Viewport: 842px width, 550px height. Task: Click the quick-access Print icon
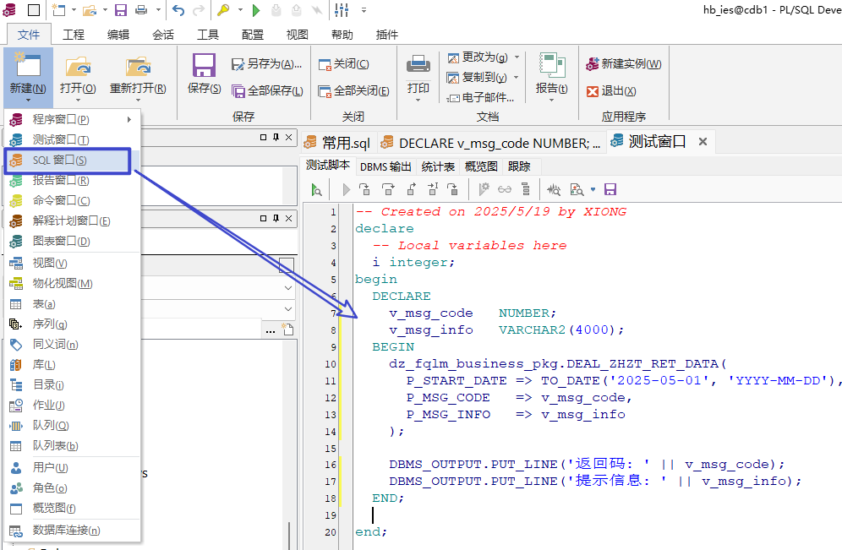pos(140,9)
